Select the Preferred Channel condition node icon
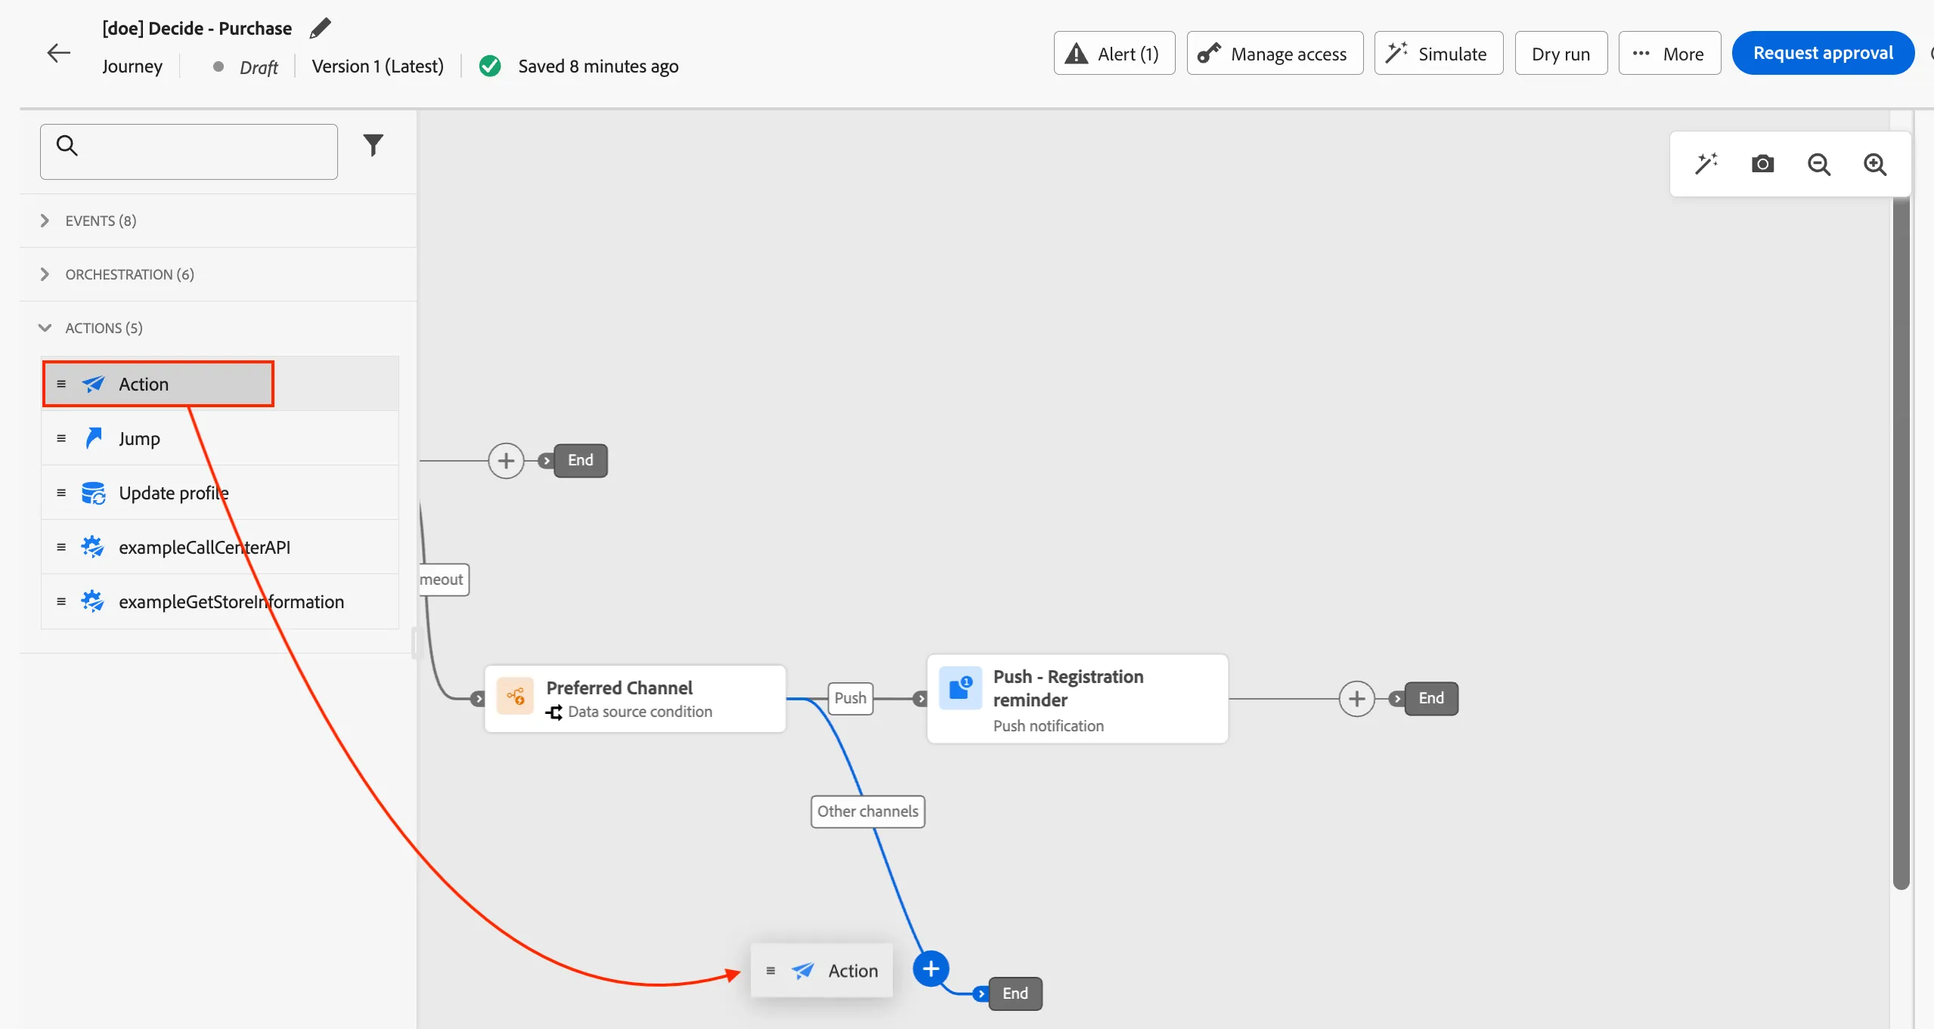 point(516,697)
